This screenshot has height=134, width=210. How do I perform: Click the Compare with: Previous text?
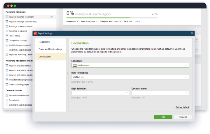pyautogui.click(x=110, y=21)
